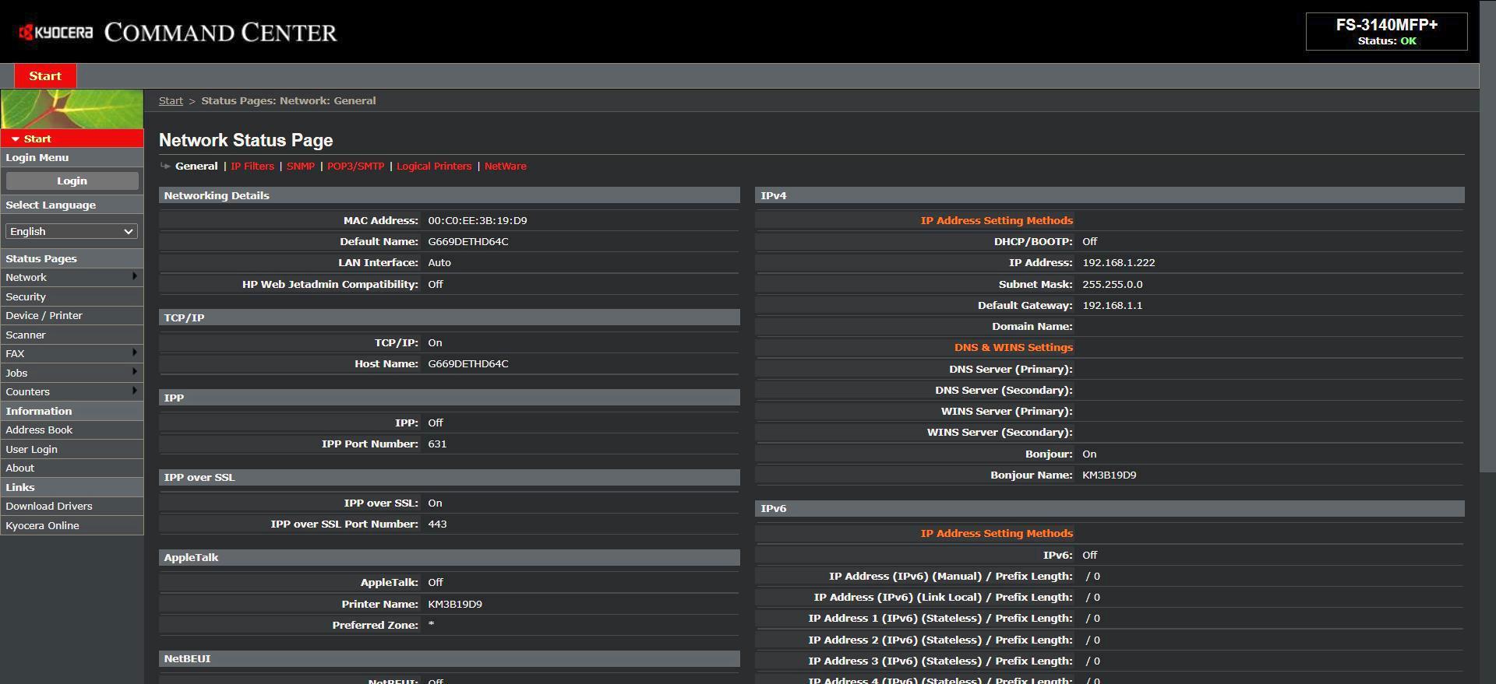Expand the Counters submenu arrow

click(x=135, y=391)
